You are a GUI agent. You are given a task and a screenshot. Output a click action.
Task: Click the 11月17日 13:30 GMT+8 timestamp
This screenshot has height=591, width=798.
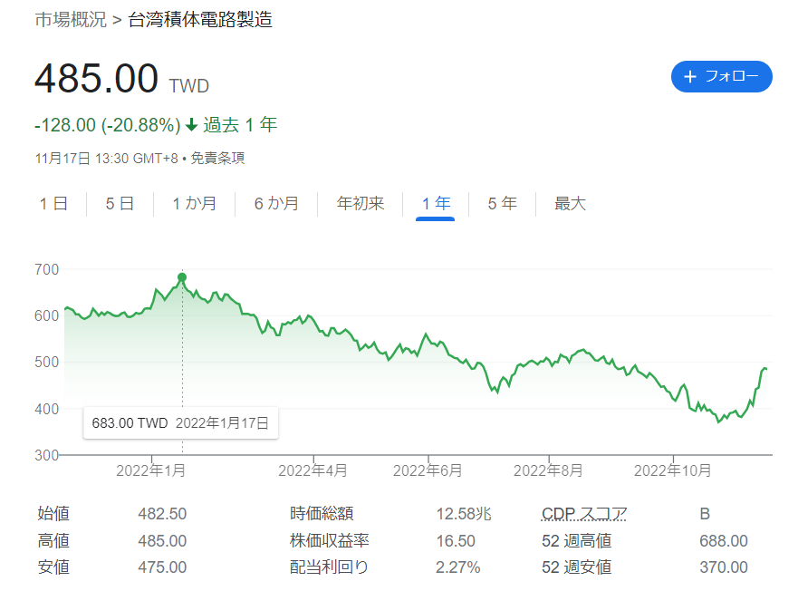pos(106,159)
